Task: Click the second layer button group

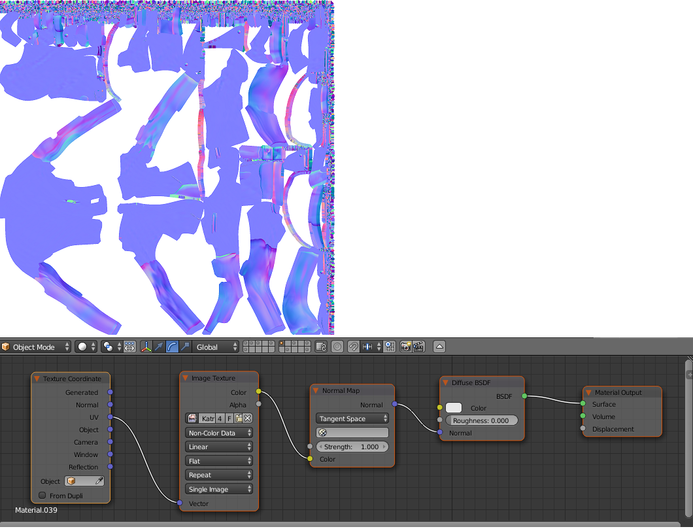Action: pos(295,347)
